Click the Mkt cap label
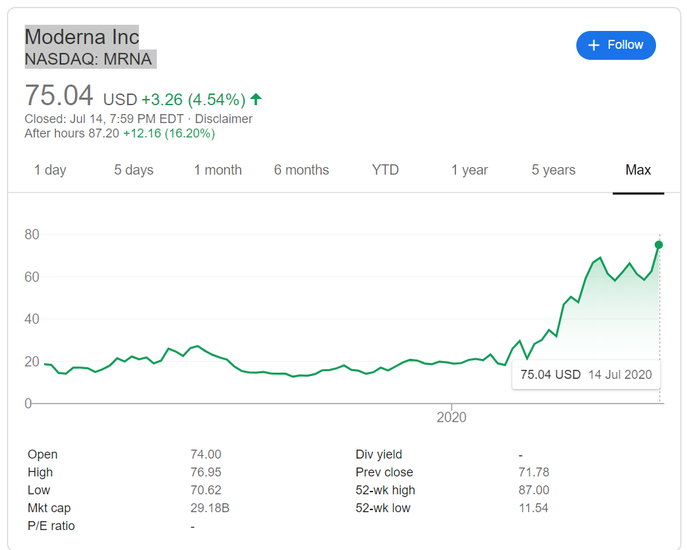687x550 pixels. tap(49, 508)
